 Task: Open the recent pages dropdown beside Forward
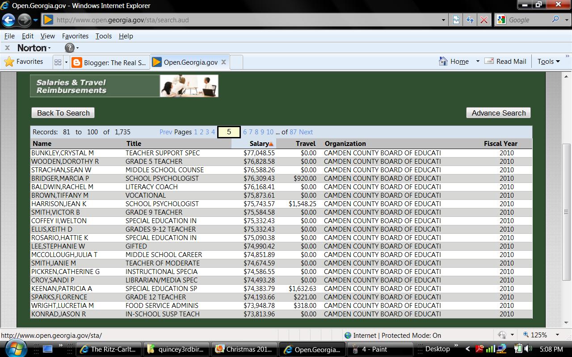click(x=35, y=20)
